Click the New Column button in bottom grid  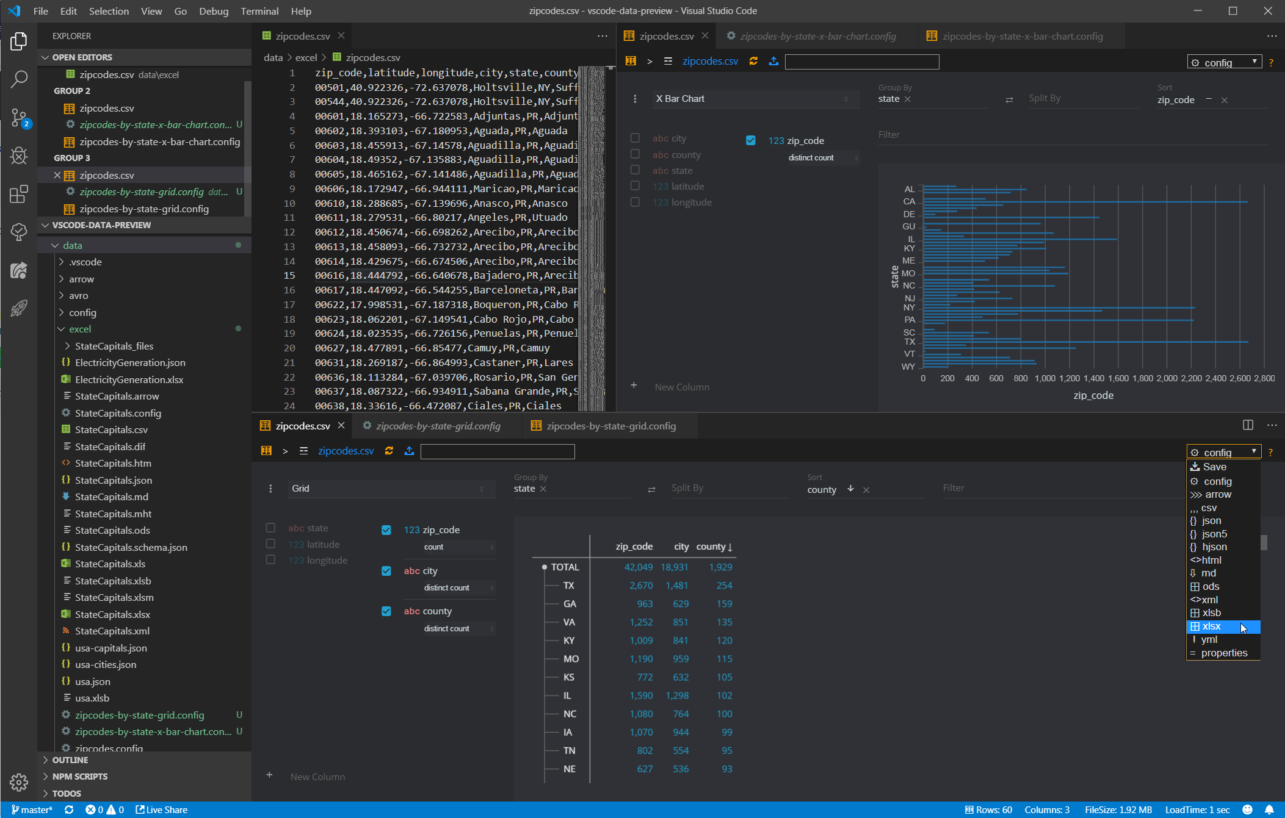(317, 776)
